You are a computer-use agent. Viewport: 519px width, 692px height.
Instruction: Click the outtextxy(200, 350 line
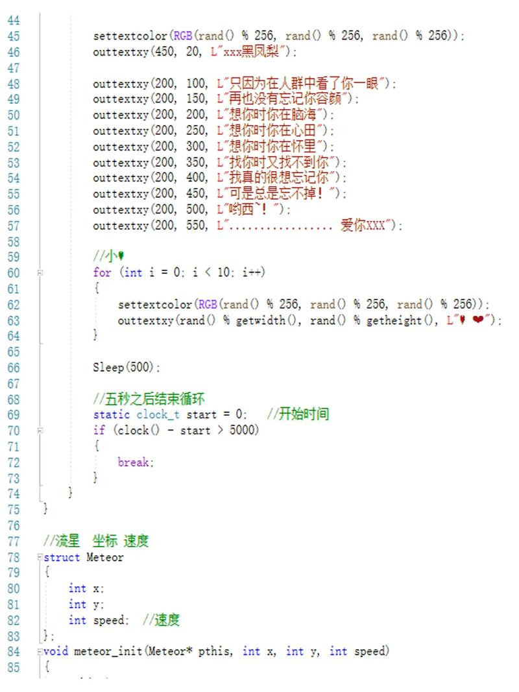(x=219, y=162)
